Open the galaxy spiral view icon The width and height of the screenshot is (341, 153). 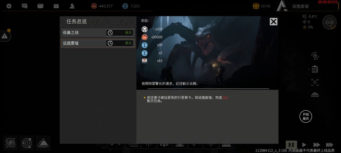click(x=10, y=143)
